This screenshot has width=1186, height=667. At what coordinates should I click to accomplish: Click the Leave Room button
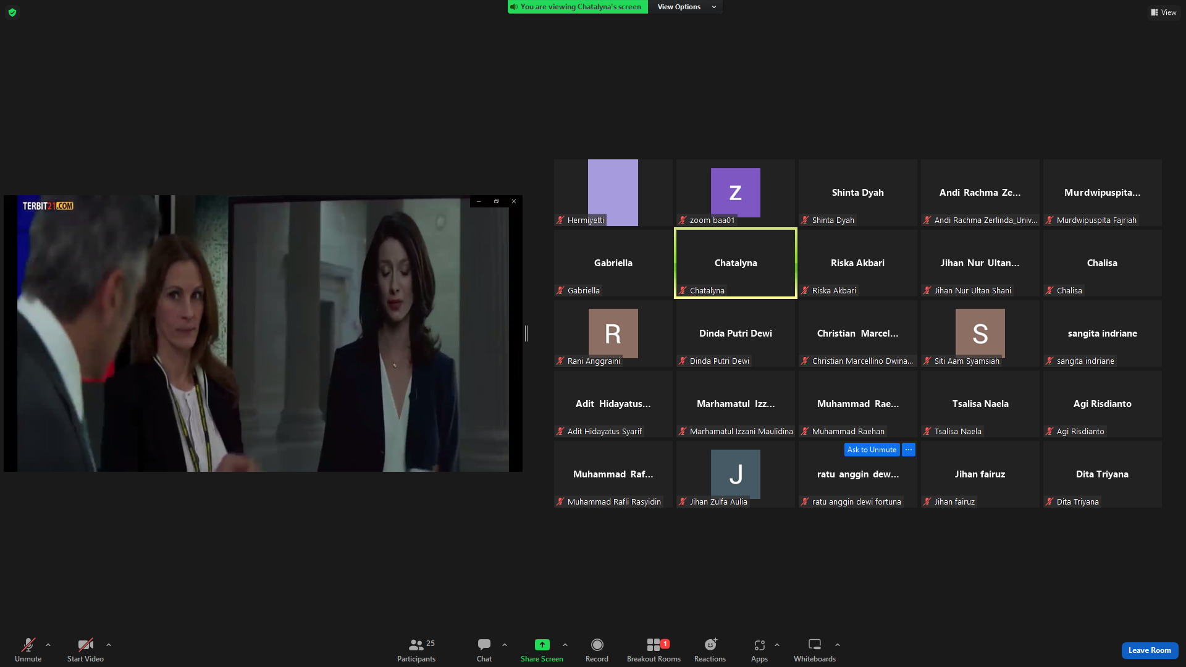click(1150, 650)
